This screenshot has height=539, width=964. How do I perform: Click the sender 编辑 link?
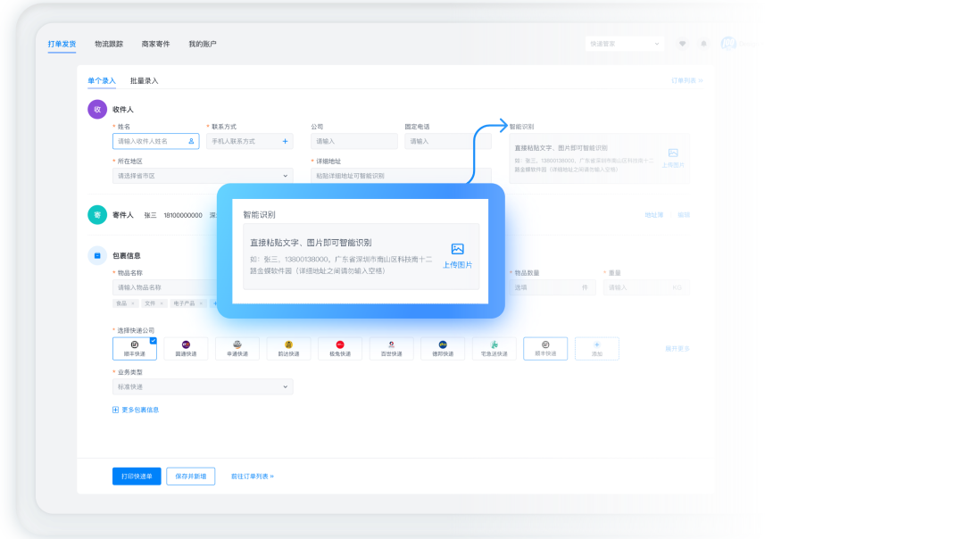684,215
